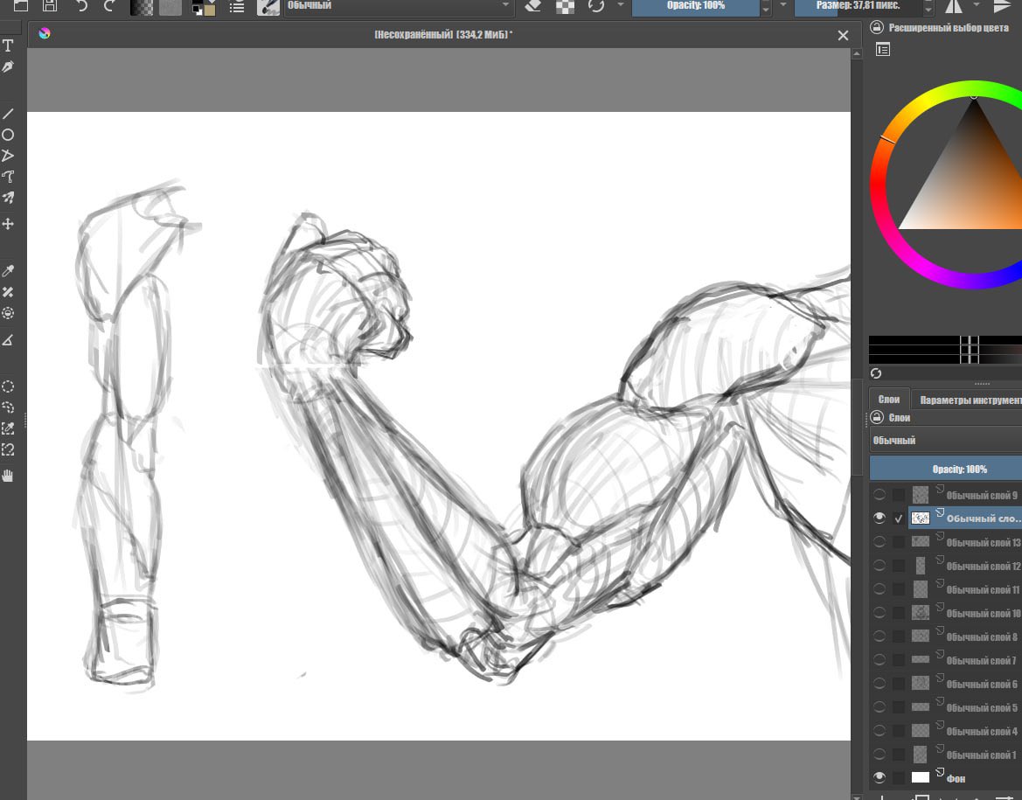
Task: Switch to Параметры инструмента tab
Action: click(969, 400)
